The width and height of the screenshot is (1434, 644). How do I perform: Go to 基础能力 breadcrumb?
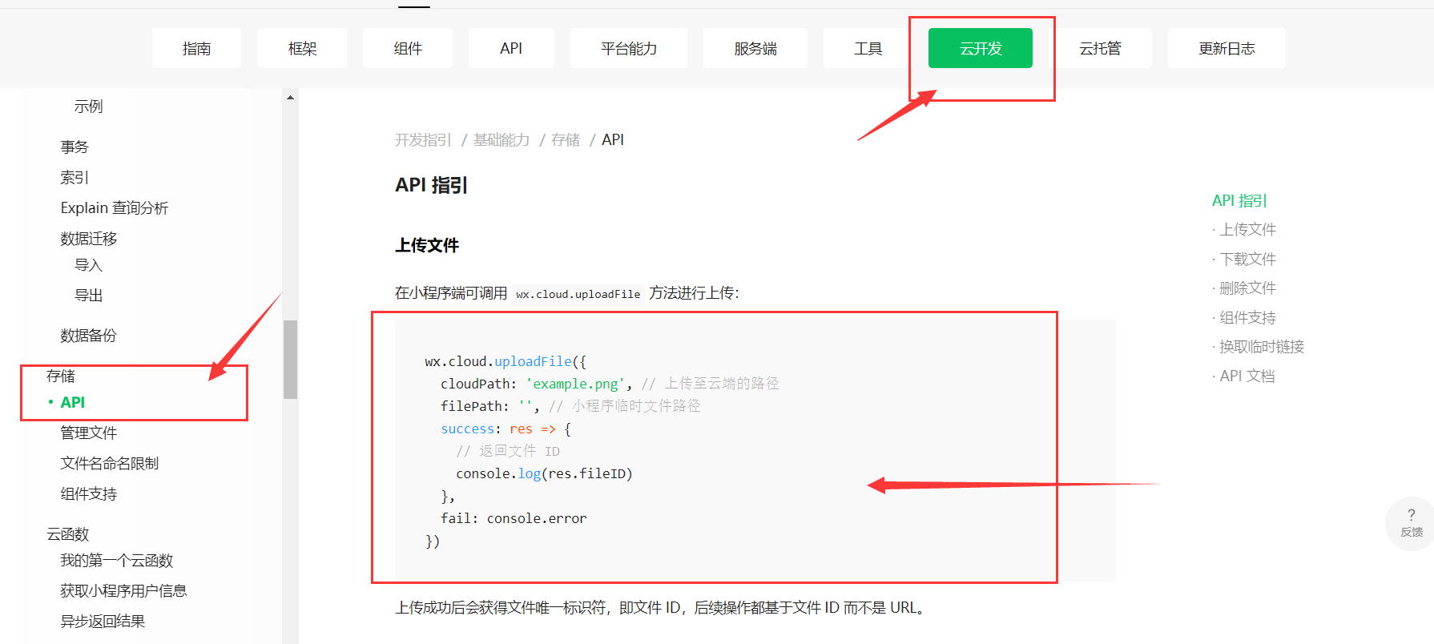(501, 140)
